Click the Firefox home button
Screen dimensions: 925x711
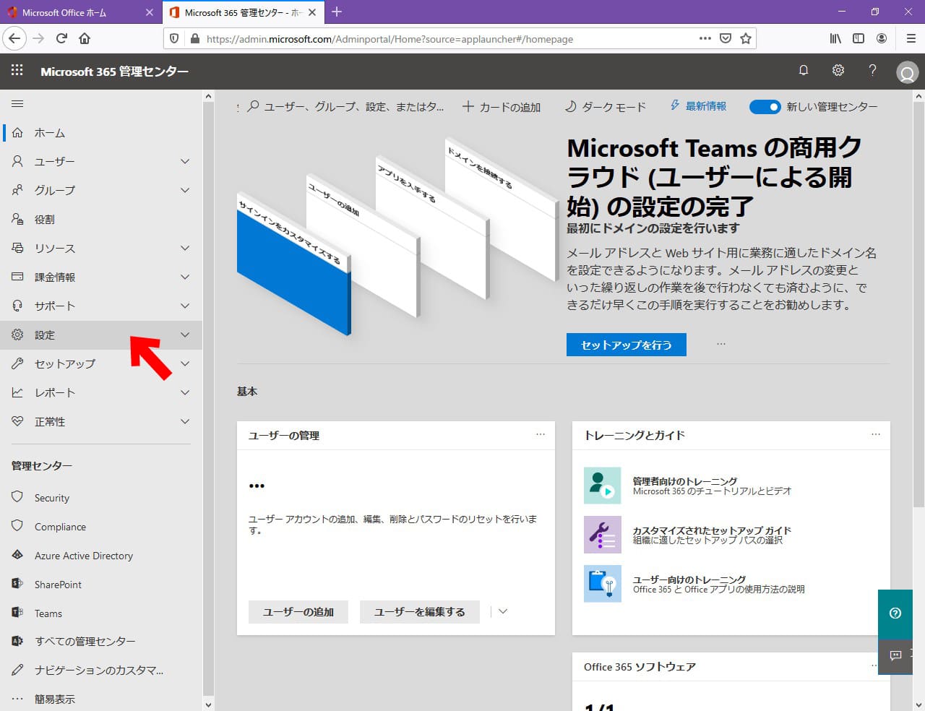tap(85, 38)
